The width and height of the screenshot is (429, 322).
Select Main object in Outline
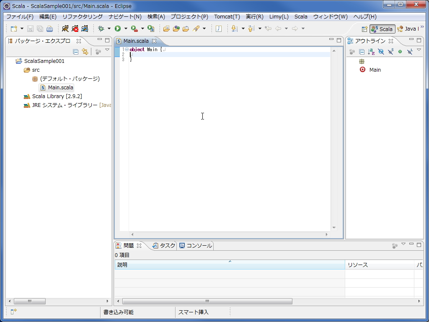[x=370, y=70]
